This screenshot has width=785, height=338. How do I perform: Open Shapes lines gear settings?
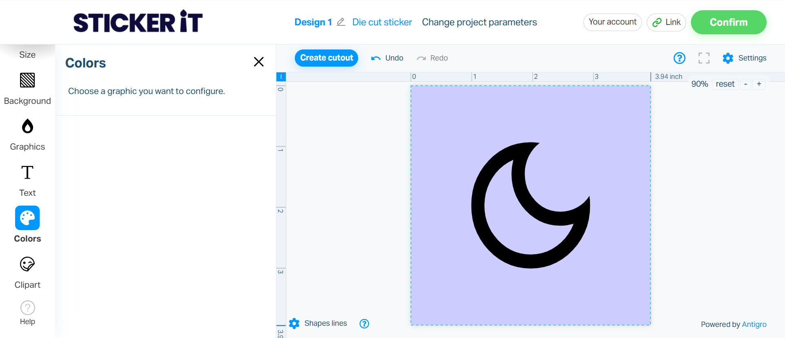click(294, 324)
